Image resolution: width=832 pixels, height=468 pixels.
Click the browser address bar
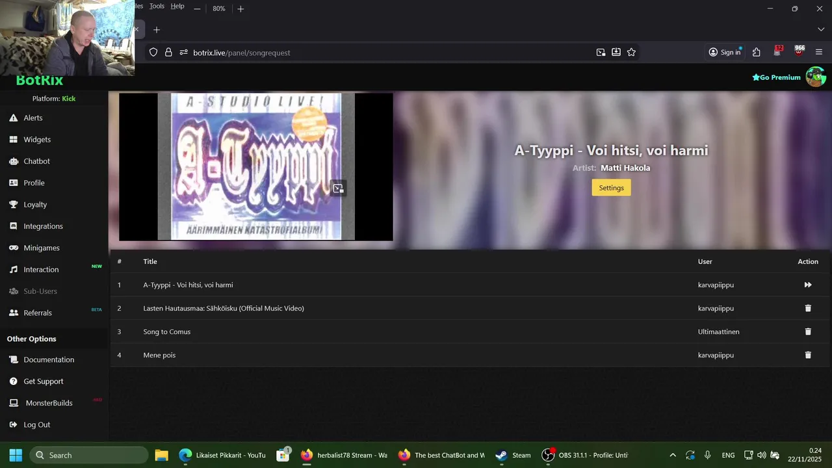tap(390, 53)
